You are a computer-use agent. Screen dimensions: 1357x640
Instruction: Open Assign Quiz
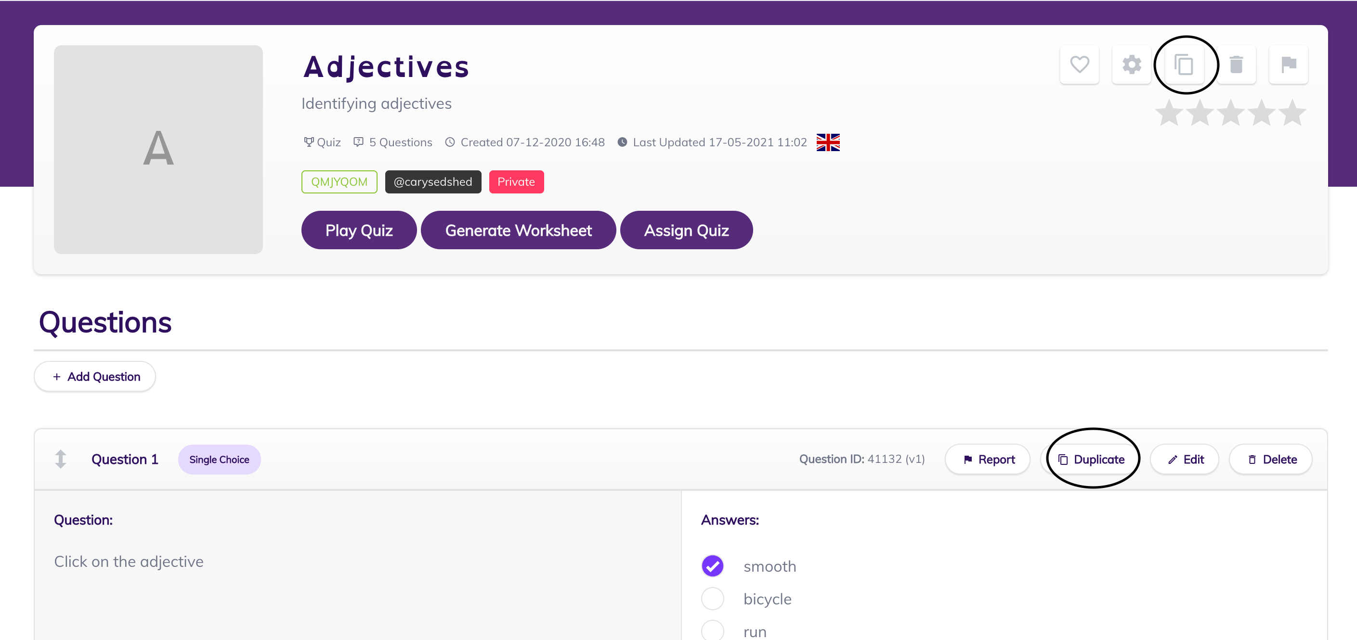(686, 230)
